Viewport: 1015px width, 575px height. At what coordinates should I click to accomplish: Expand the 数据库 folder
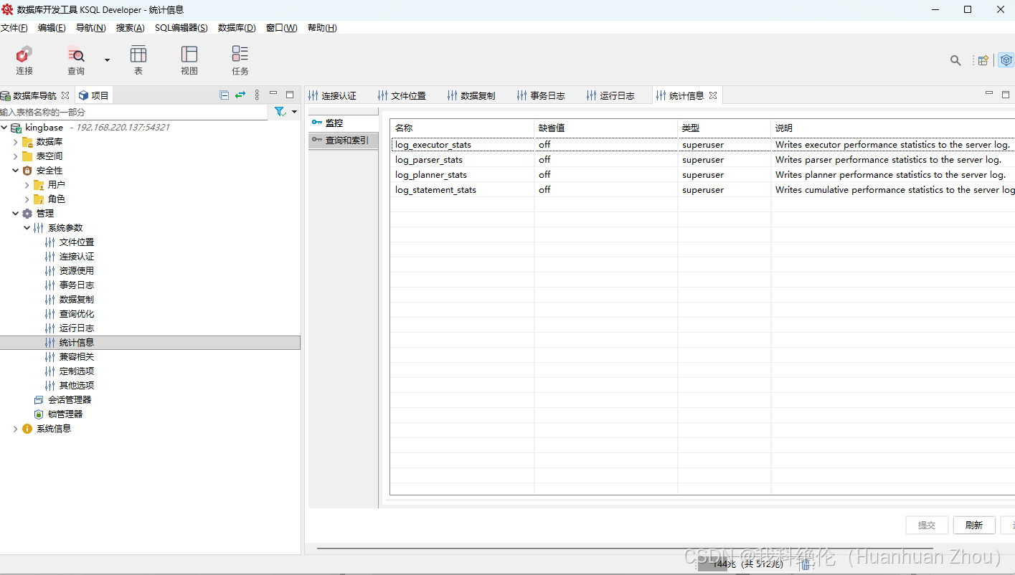16,142
